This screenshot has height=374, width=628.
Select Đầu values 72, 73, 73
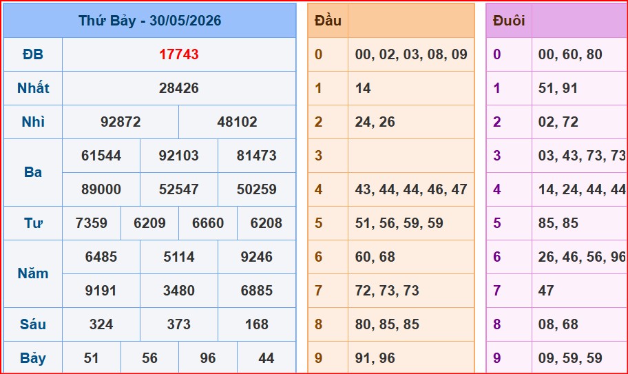387,290
